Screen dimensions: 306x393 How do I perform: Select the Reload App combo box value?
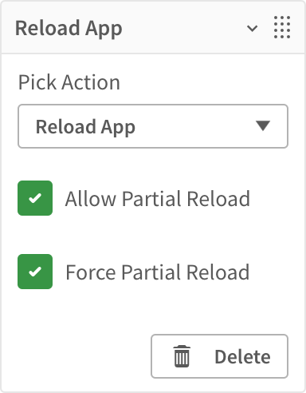(85, 127)
